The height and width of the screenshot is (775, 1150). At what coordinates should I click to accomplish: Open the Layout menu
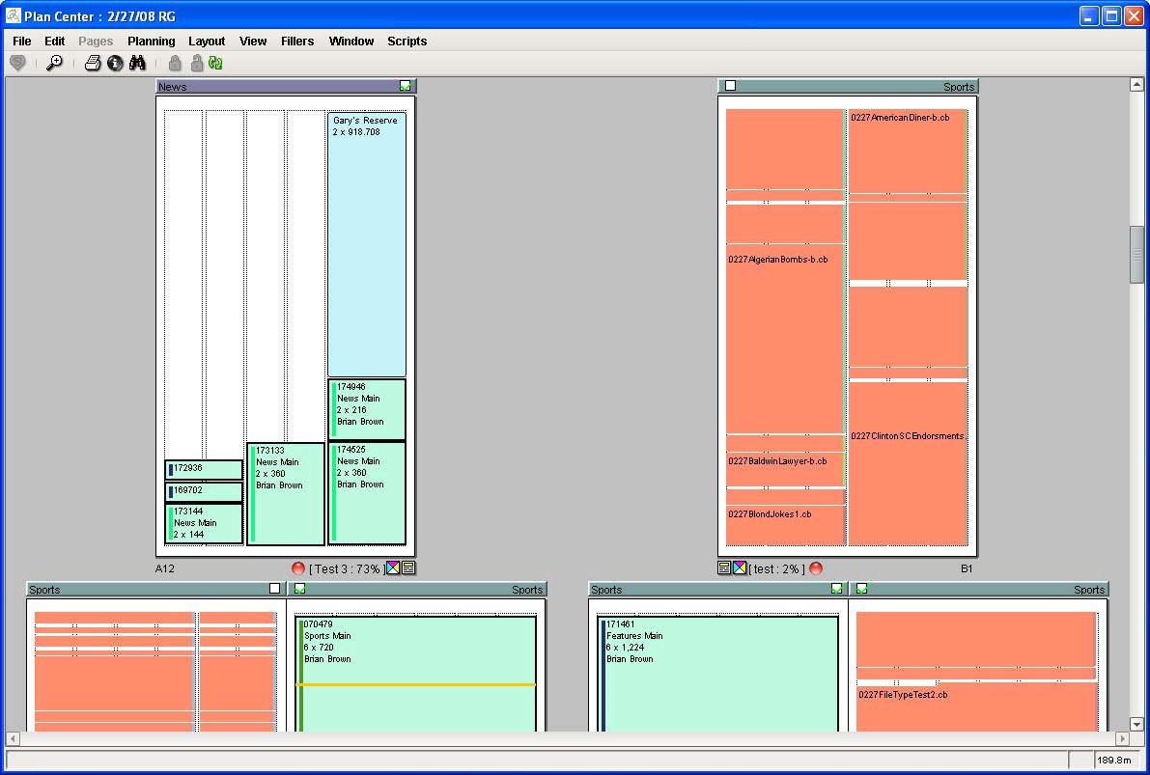(207, 42)
